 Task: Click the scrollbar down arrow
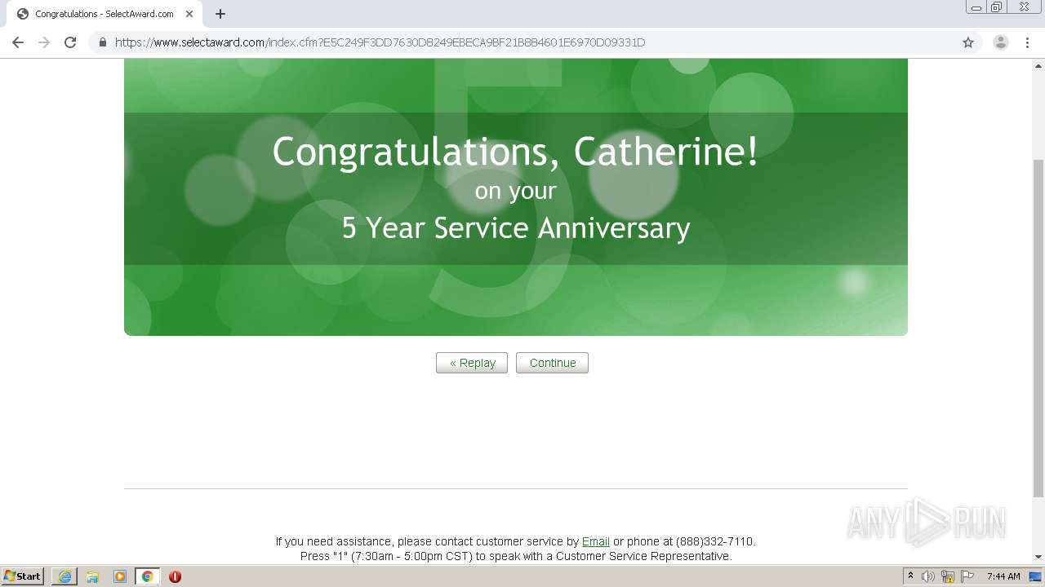(x=1038, y=556)
